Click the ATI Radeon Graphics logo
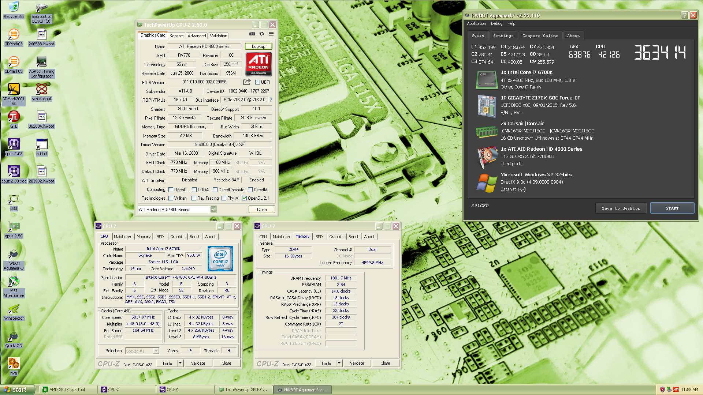 click(258, 64)
